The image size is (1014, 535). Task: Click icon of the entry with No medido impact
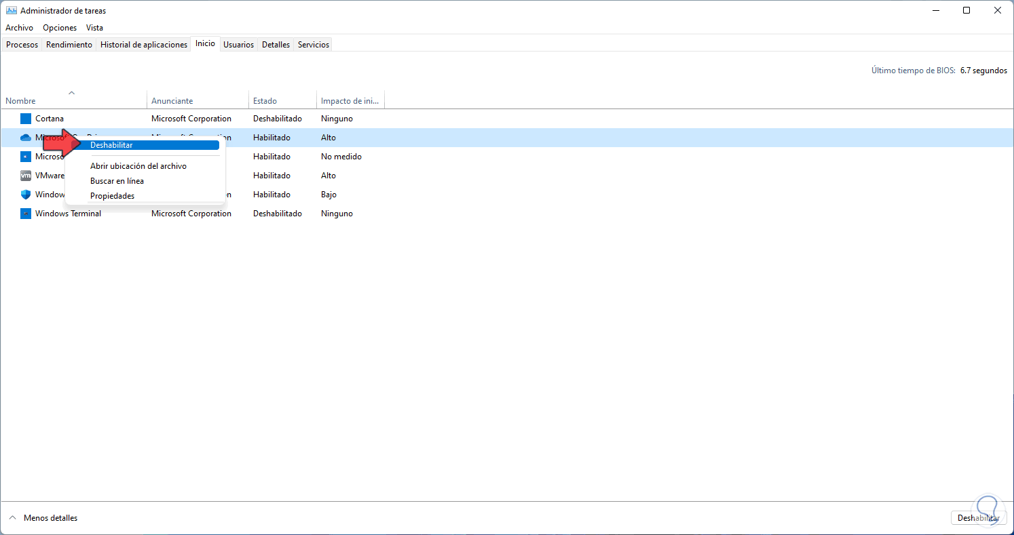coord(26,157)
